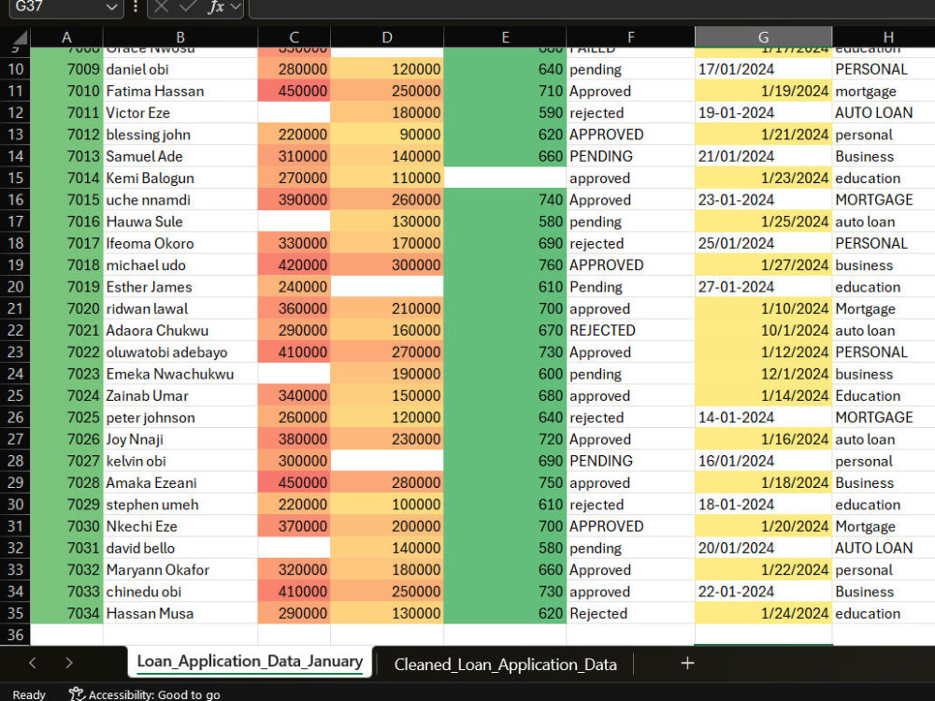935x701 pixels.
Task: Click date cell 17/01/2024
Action: tap(763, 69)
